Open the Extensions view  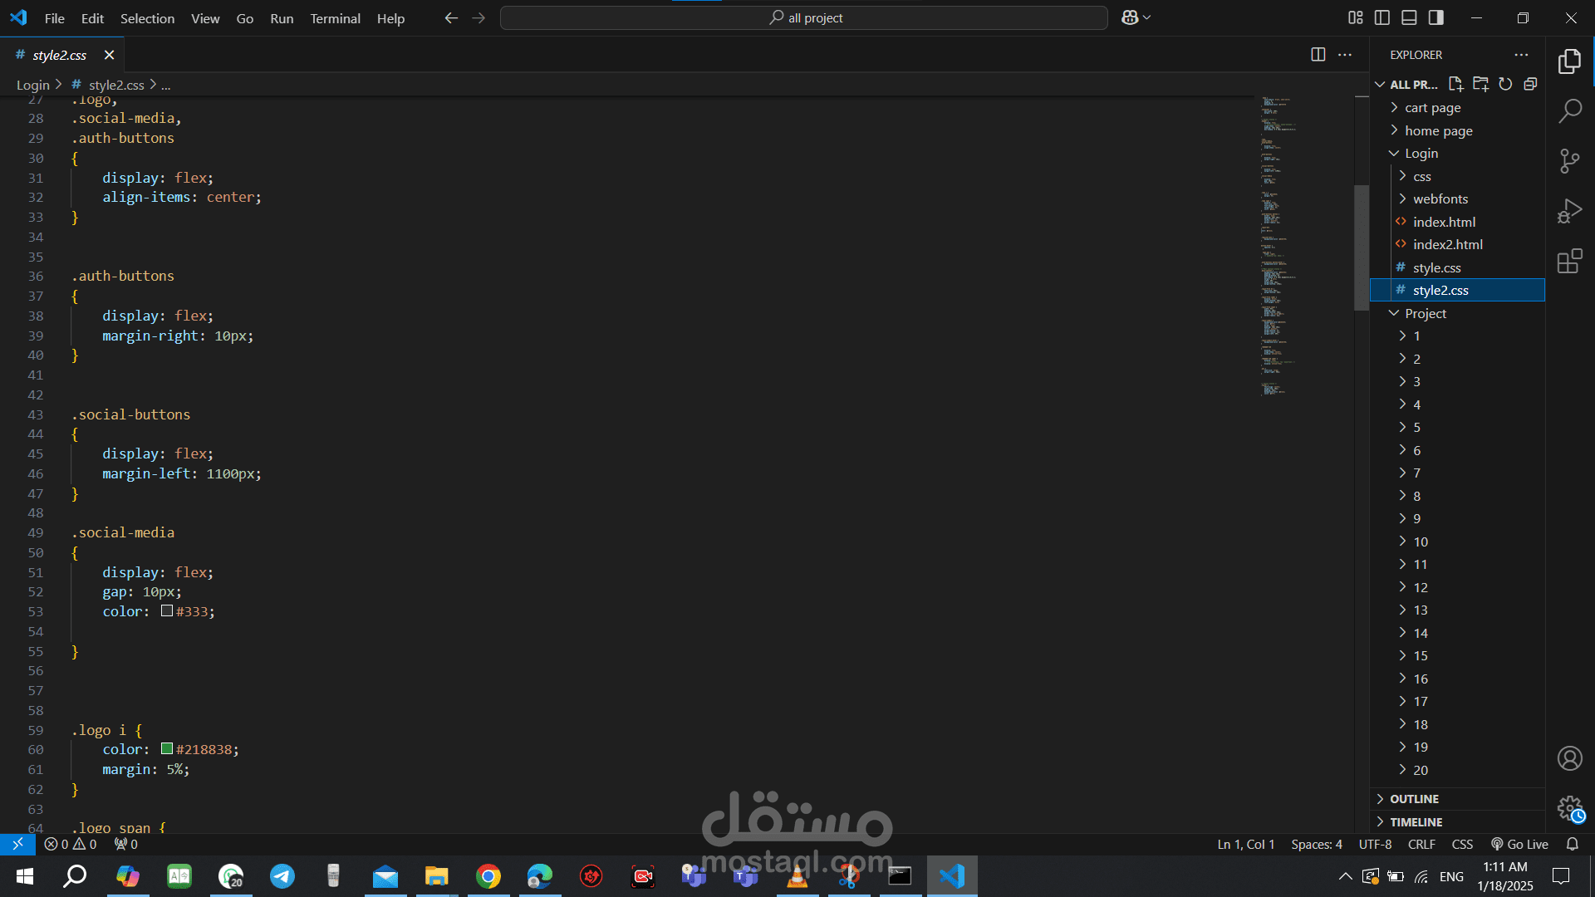click(1569, 262)
